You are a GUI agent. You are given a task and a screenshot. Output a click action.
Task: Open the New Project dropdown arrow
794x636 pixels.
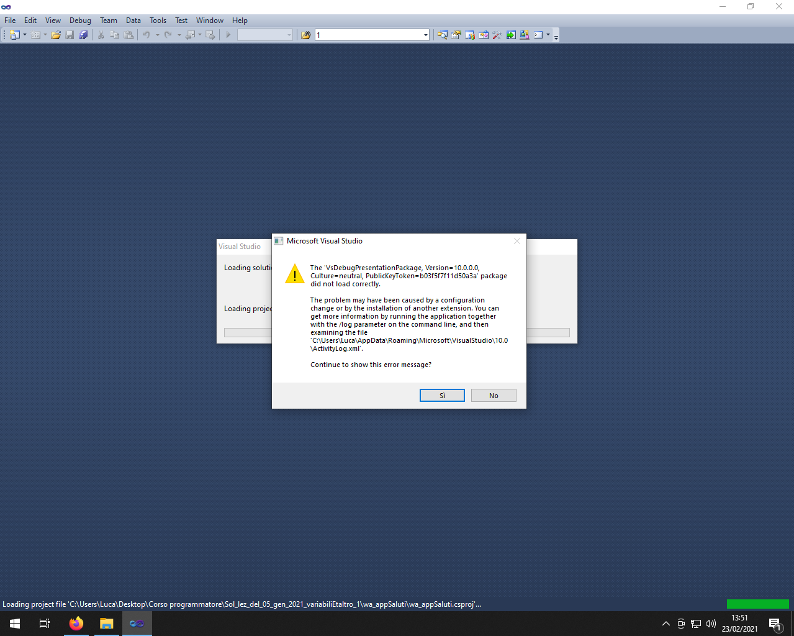tap(25, 35)
